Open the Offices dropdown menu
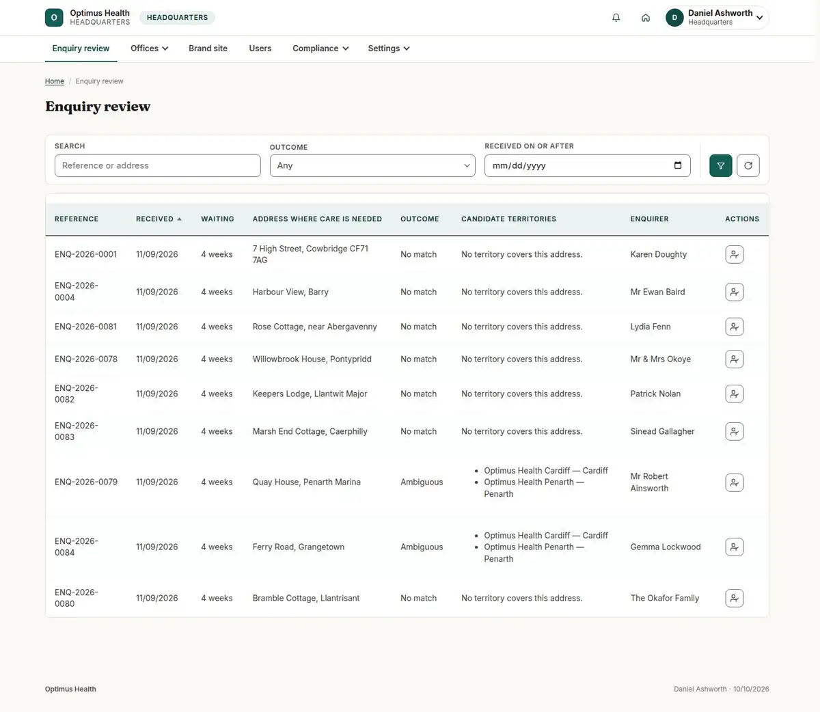 pos(149,49)
